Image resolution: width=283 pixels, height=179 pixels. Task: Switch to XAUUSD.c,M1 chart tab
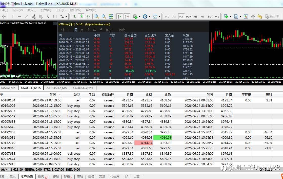click(83, 88)
